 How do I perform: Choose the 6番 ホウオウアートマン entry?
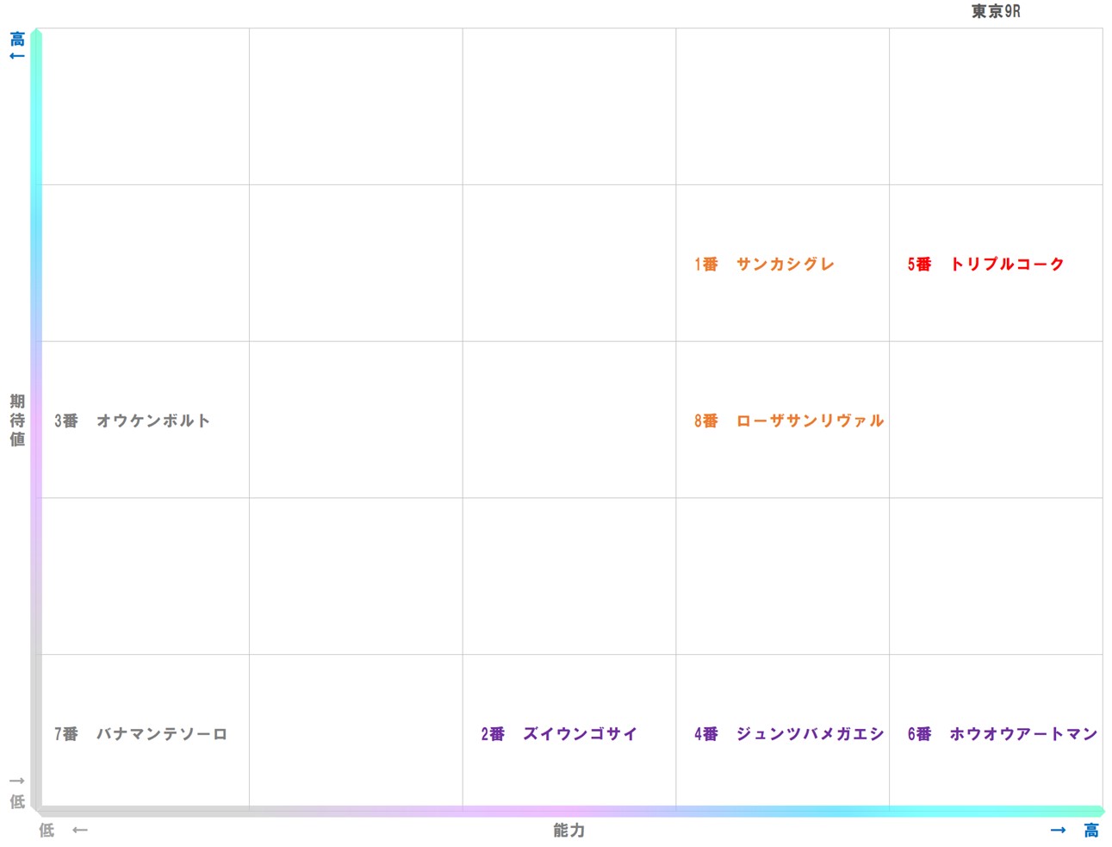pos(1002,734)
